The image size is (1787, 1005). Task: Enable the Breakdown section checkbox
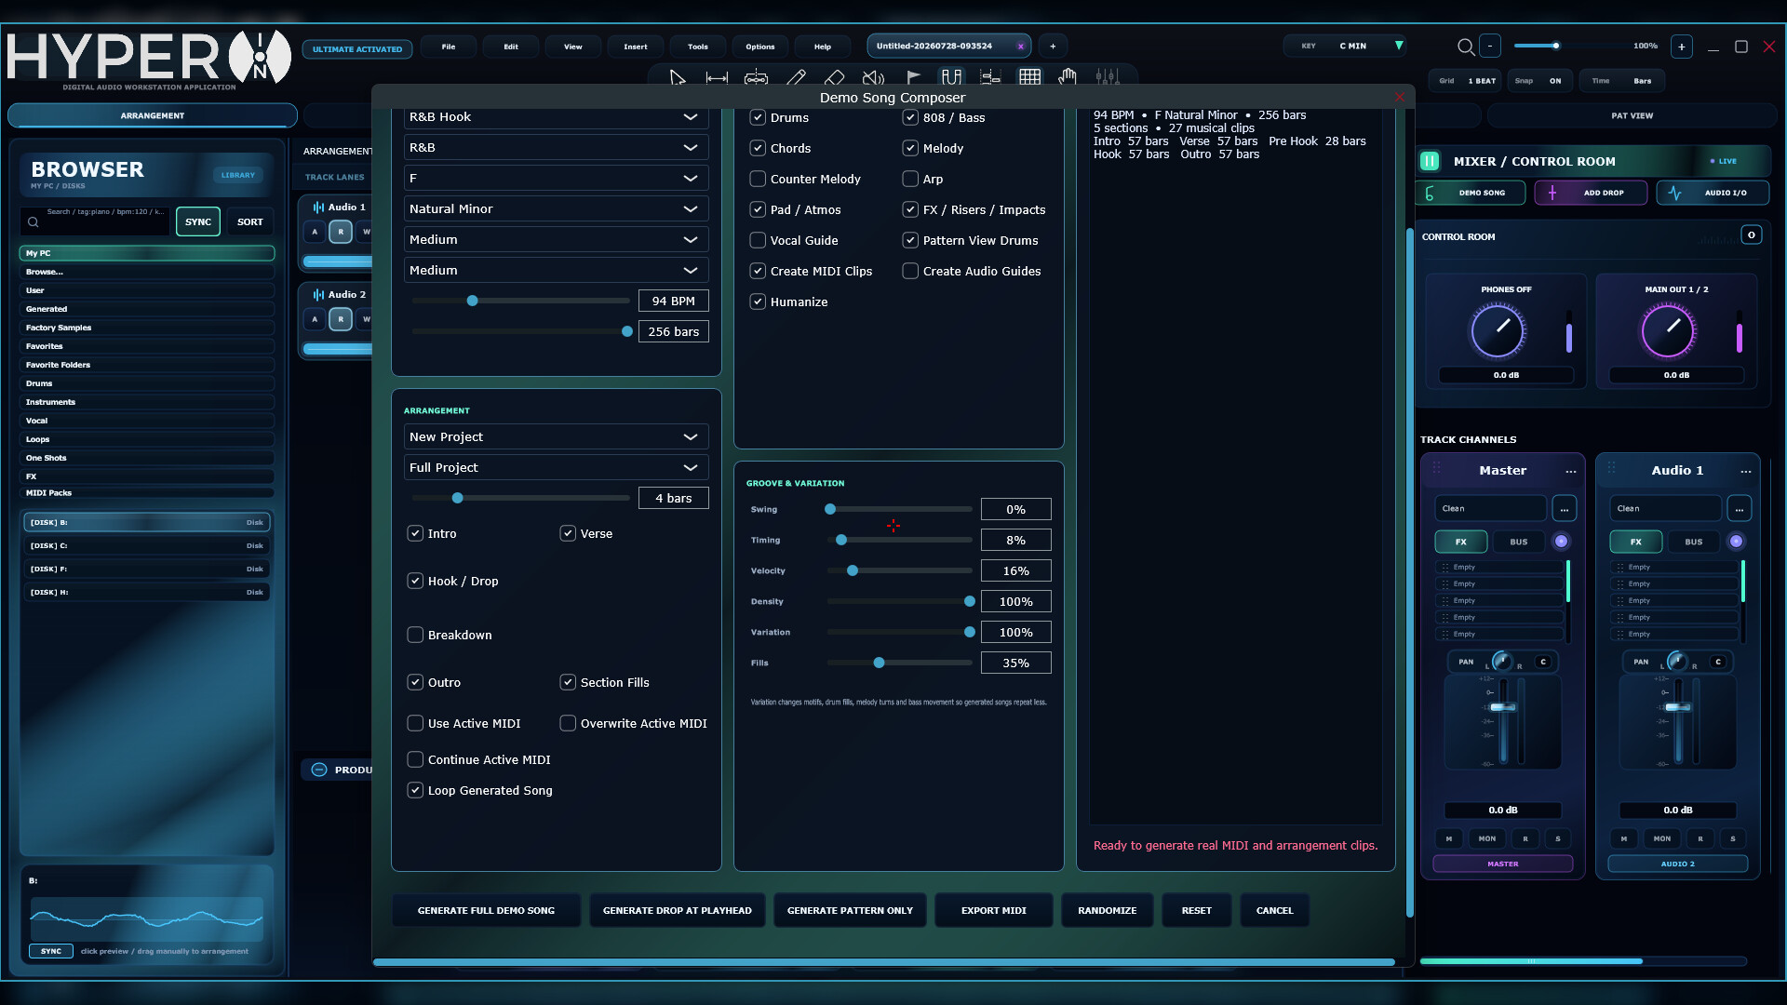(x=415, y=635)
